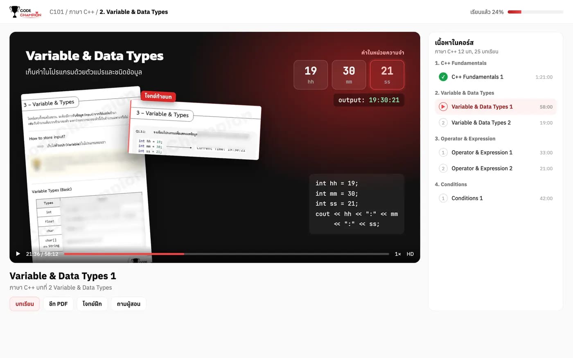Click the 2. Variable & Data Types breadcrumb text
Image resolution: width=573 pixels, height=358 pixels.
134,12
